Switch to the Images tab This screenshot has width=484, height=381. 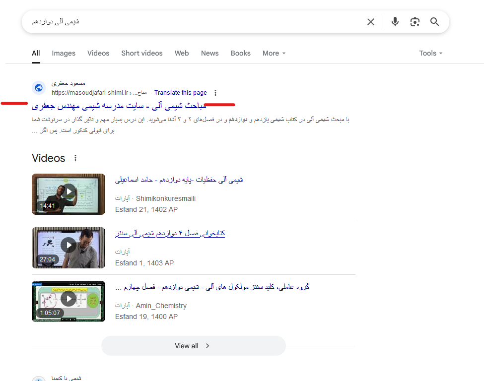(64, 54)
